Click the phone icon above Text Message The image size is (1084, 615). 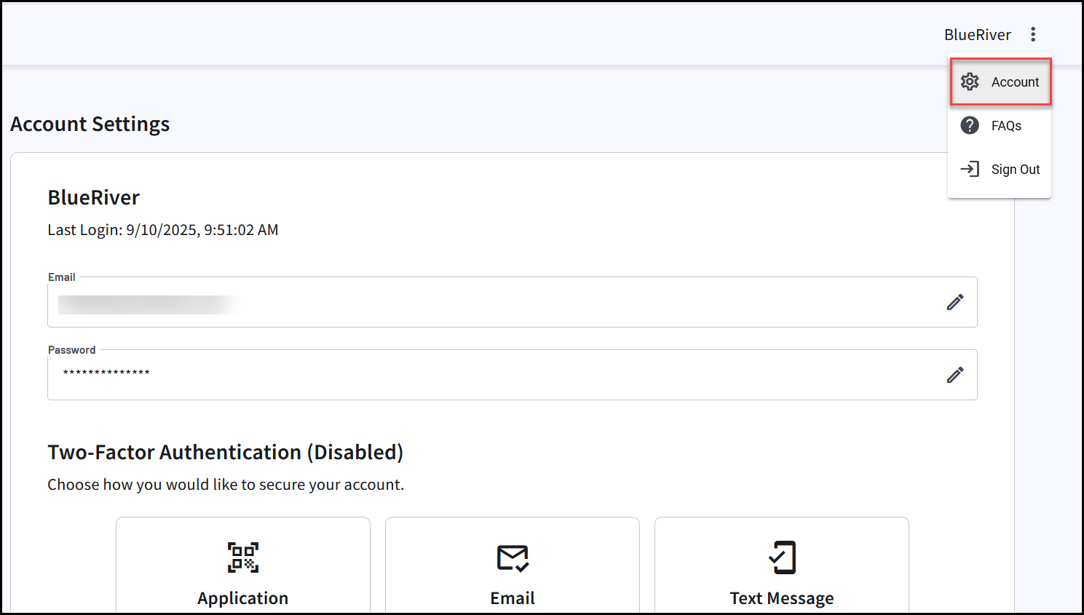click(782, 558)
